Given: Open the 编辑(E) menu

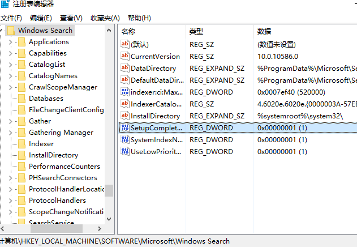Looking at the screenshot, I should pos(41,18).
